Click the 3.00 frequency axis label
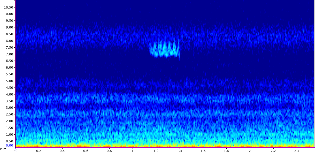The height and width of the screenshot is (153, 315). coord(10,108)
